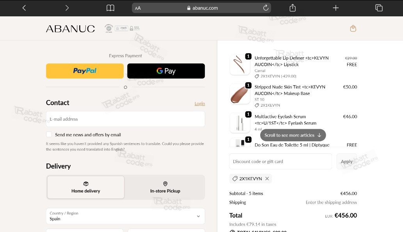Add a new tab with the plus icon
The height and width of the screenshot is (232, 403).
[336, 8]
